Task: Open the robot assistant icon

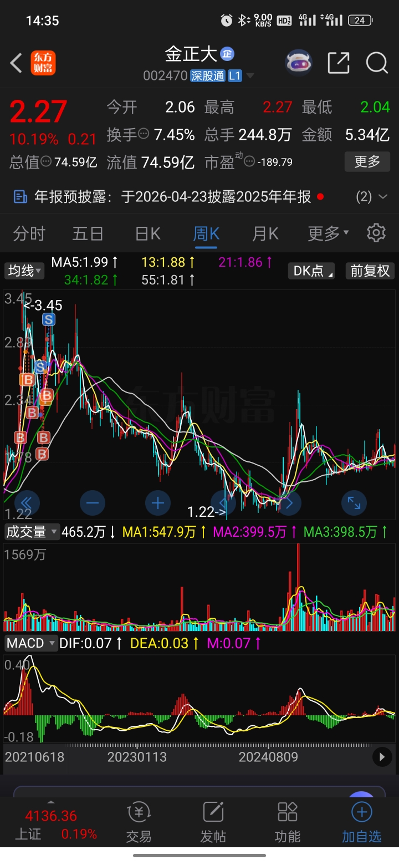Action: click(299, 63)
